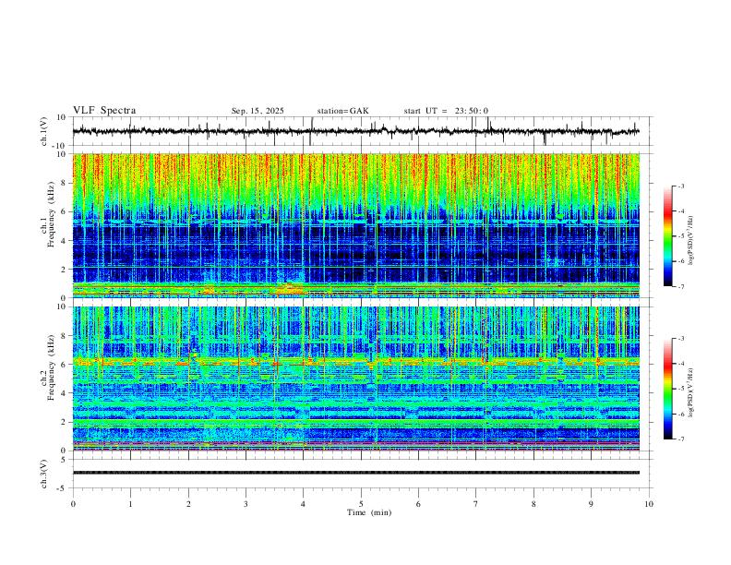Viewport: 731px width, 565px height.
Task: Click the "ch.3(V)" axis label
Action: click(44, 474)
